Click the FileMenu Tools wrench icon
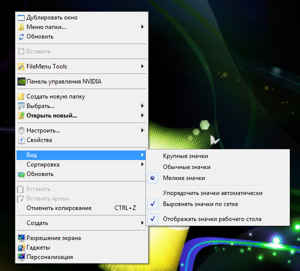300x271 pixels. [x=21, y=66]
